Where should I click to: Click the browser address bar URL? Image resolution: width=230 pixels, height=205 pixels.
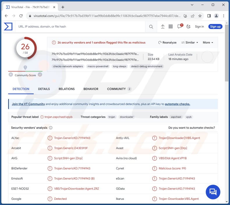(x=107, y=16)
